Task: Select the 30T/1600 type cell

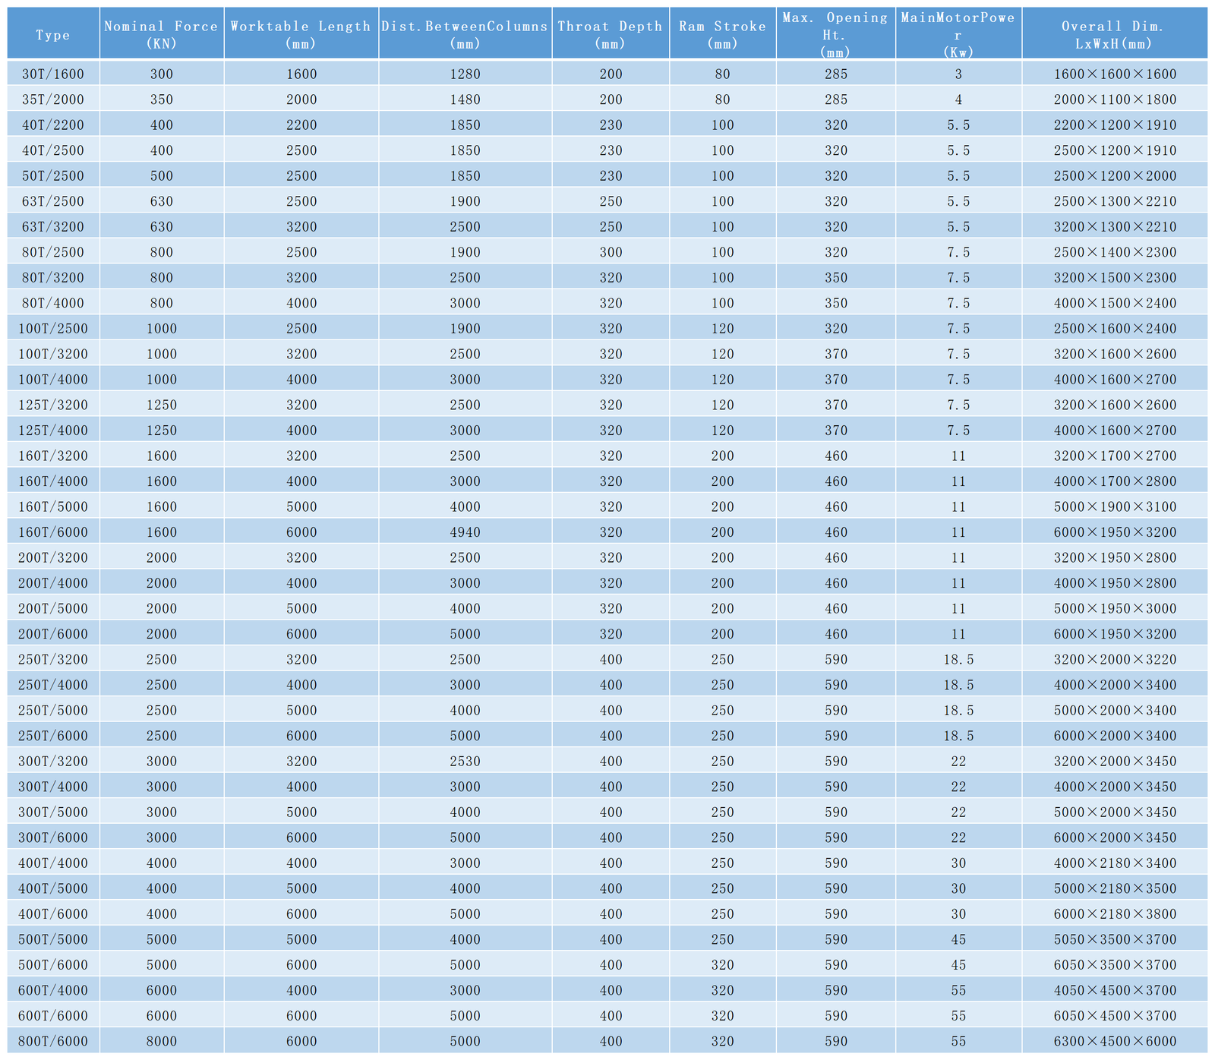Action: click(53, 74)
